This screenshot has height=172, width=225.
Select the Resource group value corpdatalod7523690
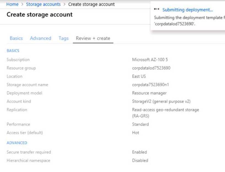(x=151, y=68)
